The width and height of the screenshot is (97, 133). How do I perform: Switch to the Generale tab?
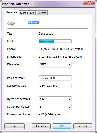click(x=12, y=12)
